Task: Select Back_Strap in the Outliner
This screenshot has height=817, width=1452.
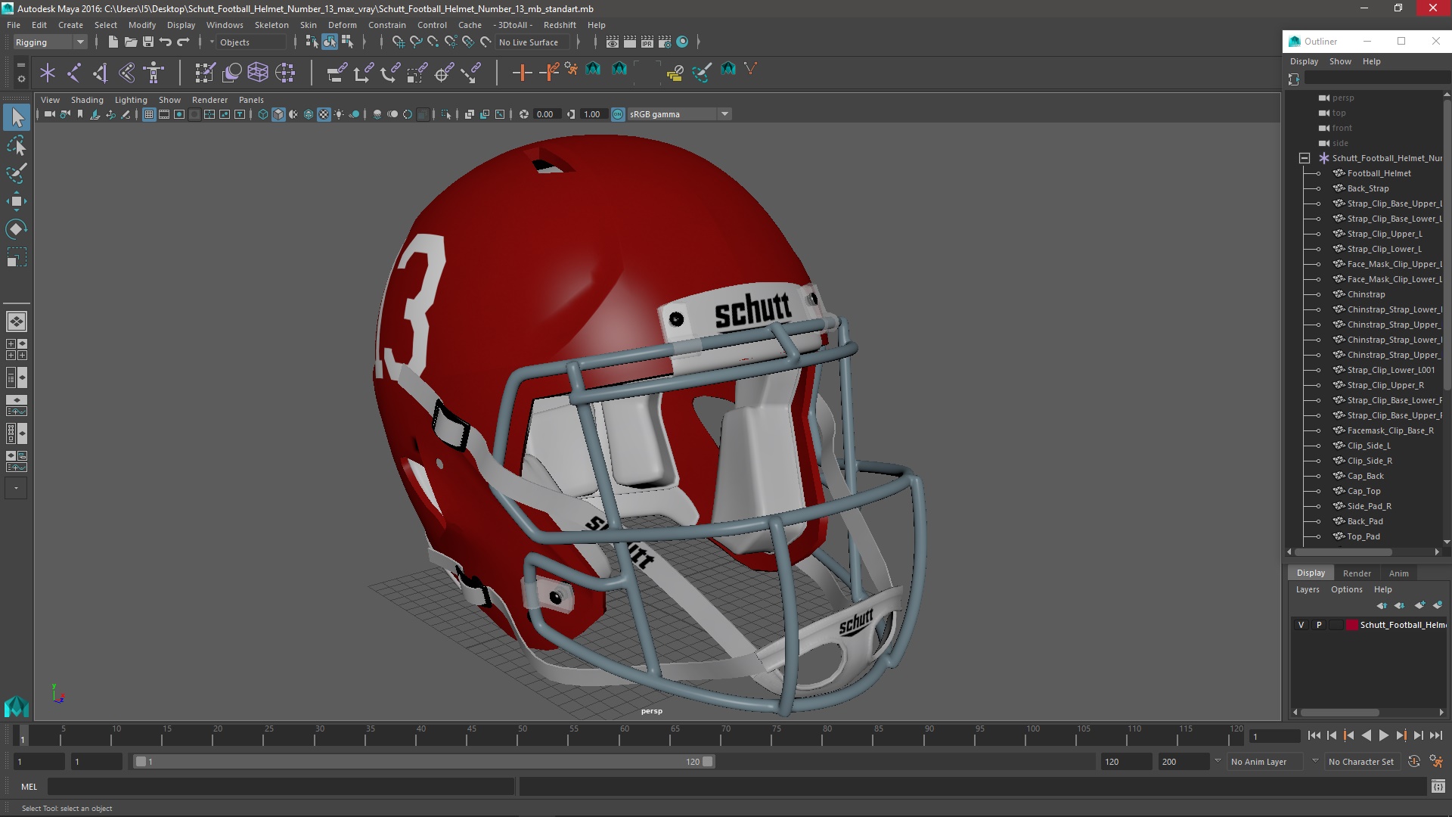Action: coord(1367,188)
